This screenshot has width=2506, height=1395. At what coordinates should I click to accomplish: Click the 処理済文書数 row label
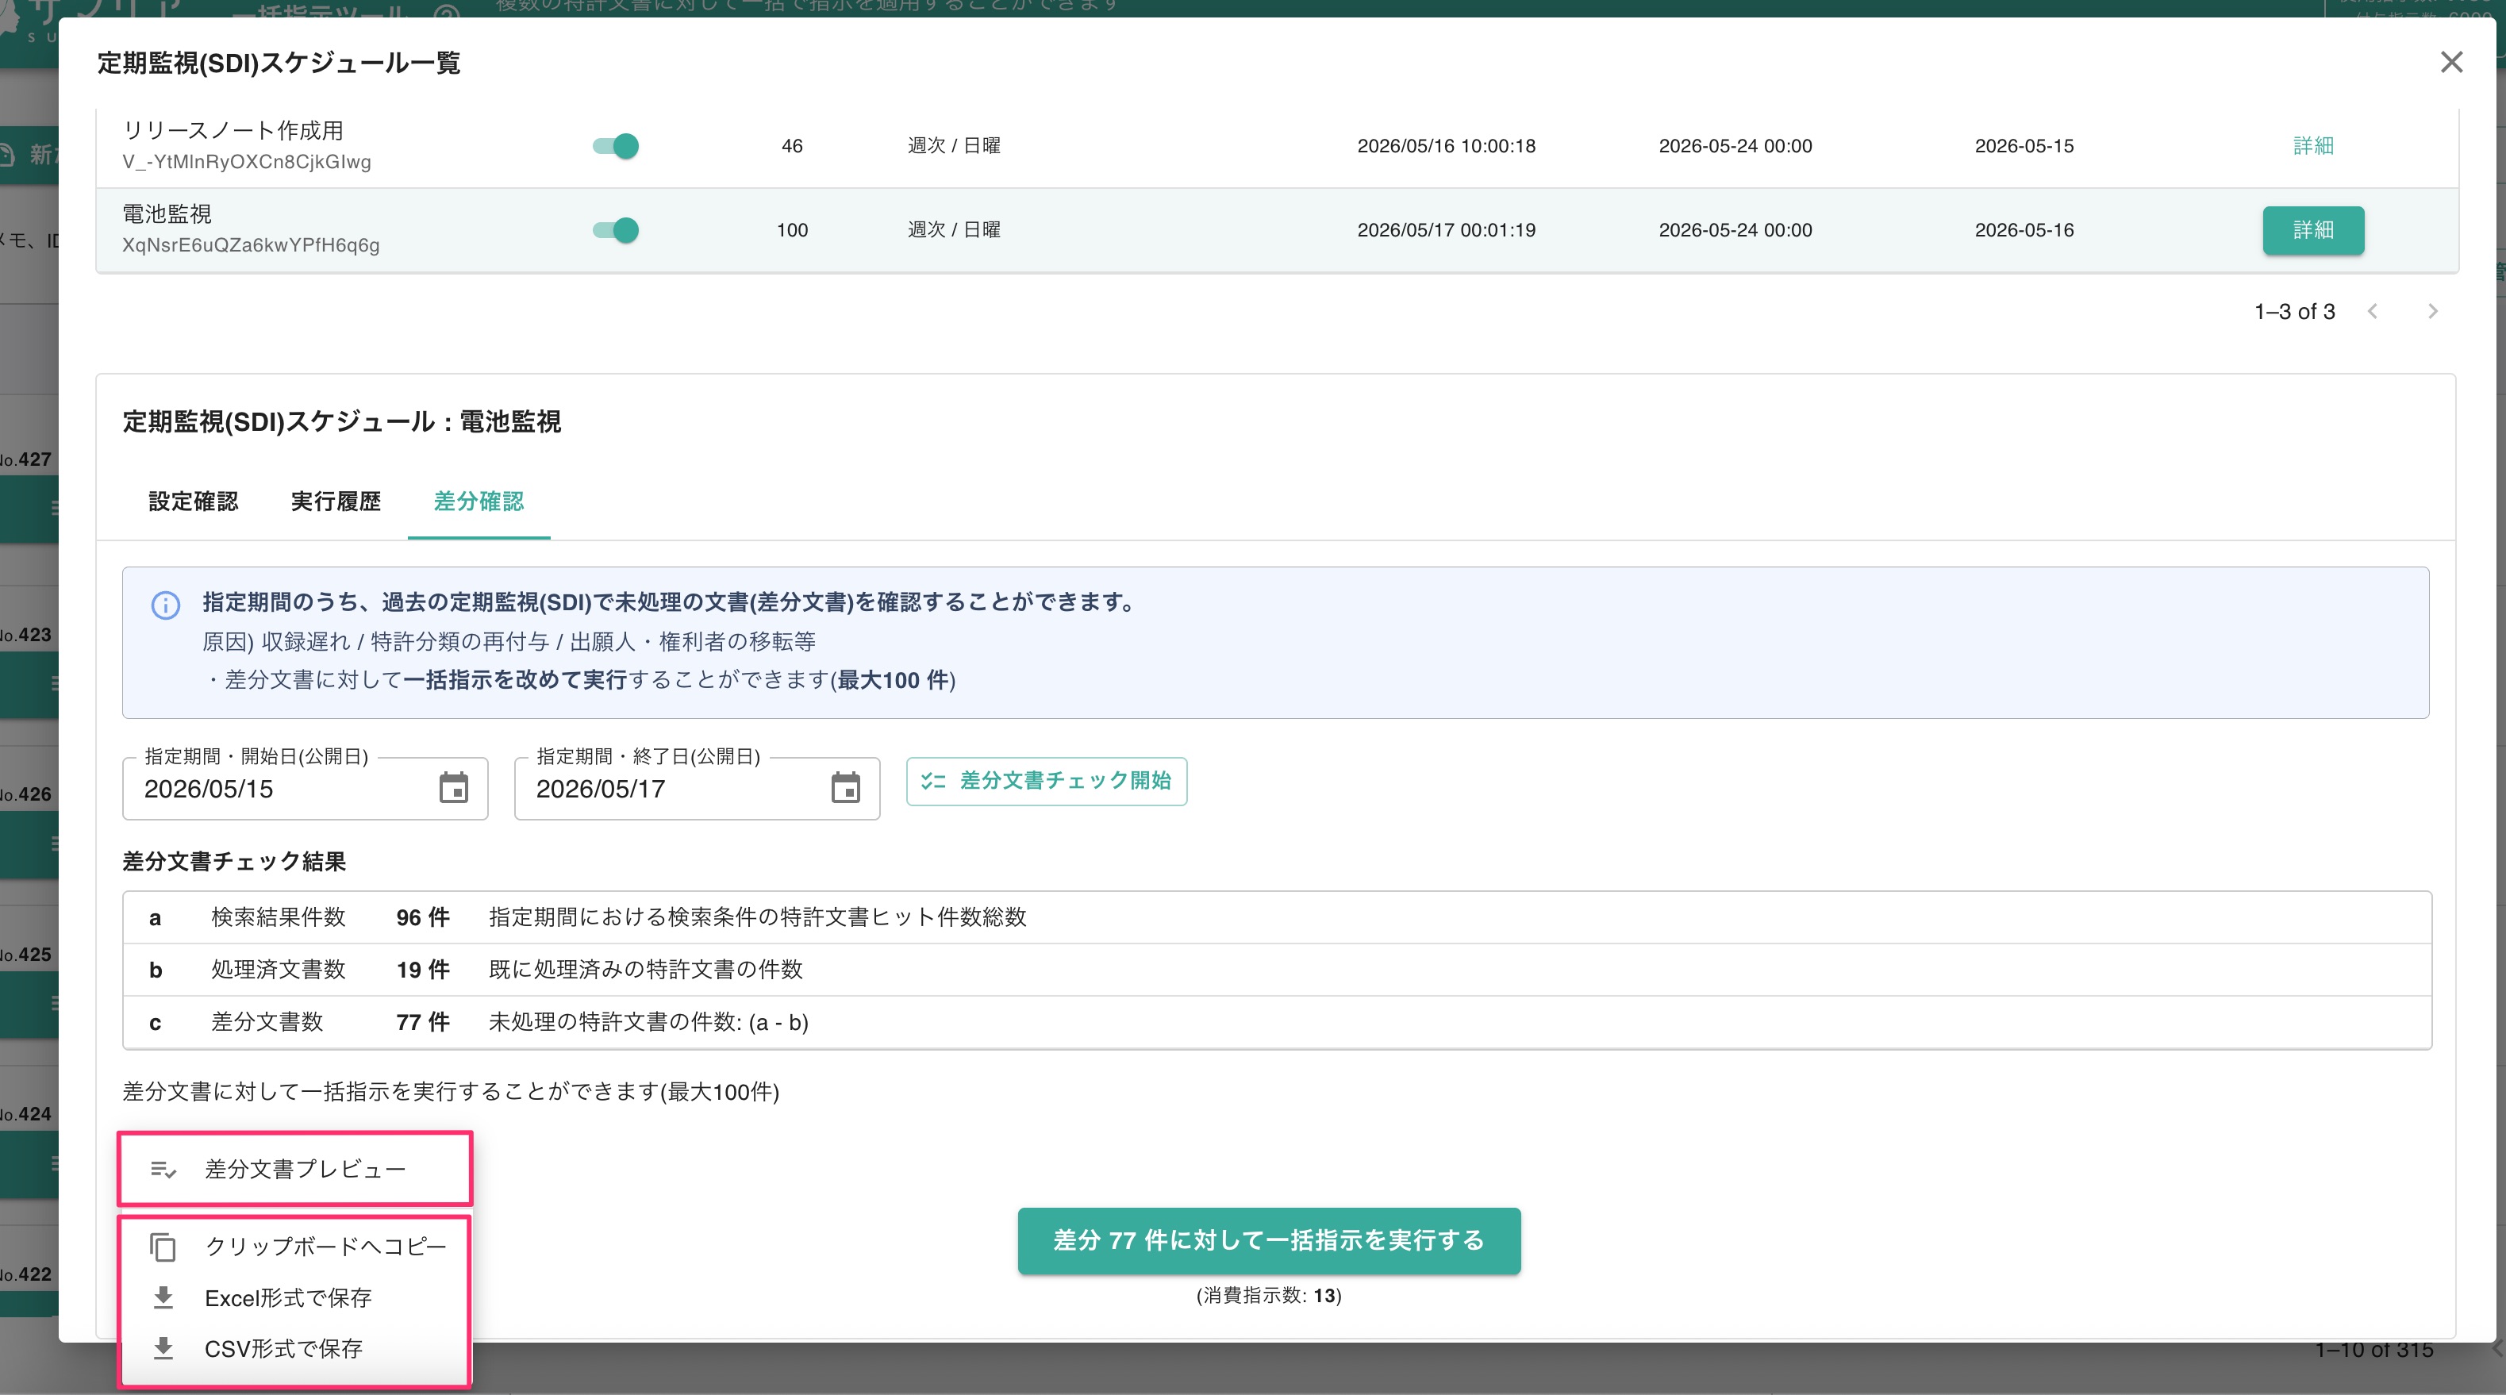279,970
